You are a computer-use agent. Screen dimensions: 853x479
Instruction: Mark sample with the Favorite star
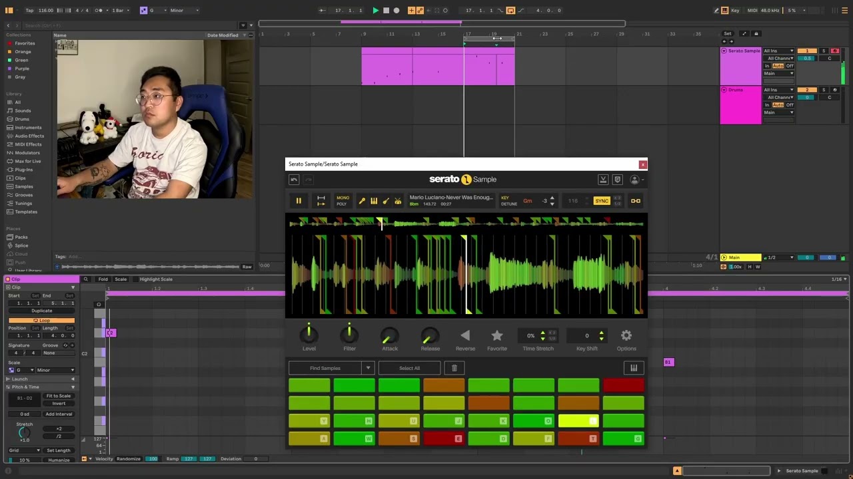(496, 336)
